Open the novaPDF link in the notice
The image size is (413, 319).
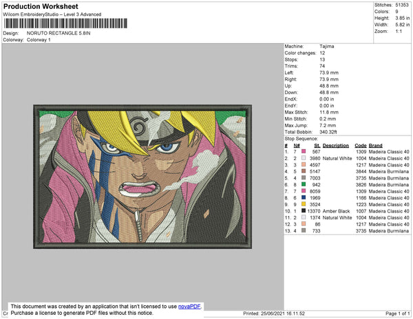click(x=189, y=307)
